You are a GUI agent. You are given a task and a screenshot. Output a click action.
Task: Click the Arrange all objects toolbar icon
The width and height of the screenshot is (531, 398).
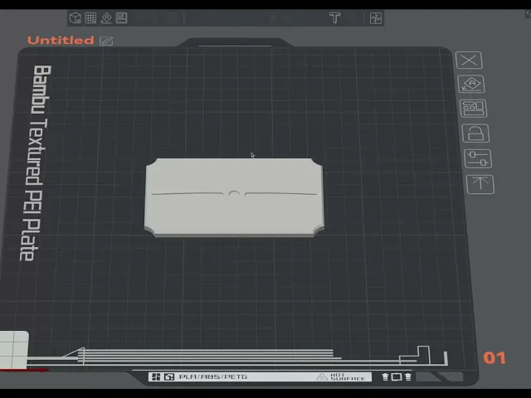[x=122, y=18]
